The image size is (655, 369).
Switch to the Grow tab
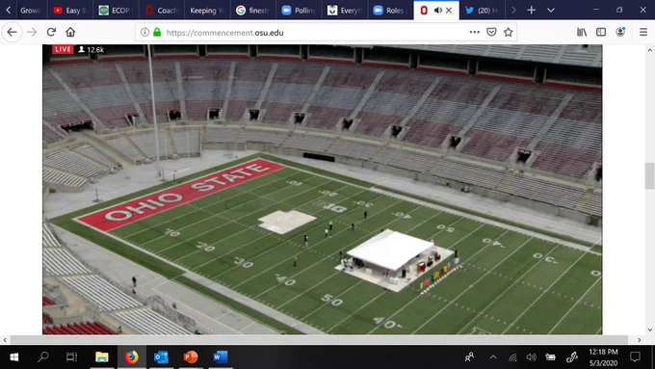pyautogui.click(x=30, y=11)
